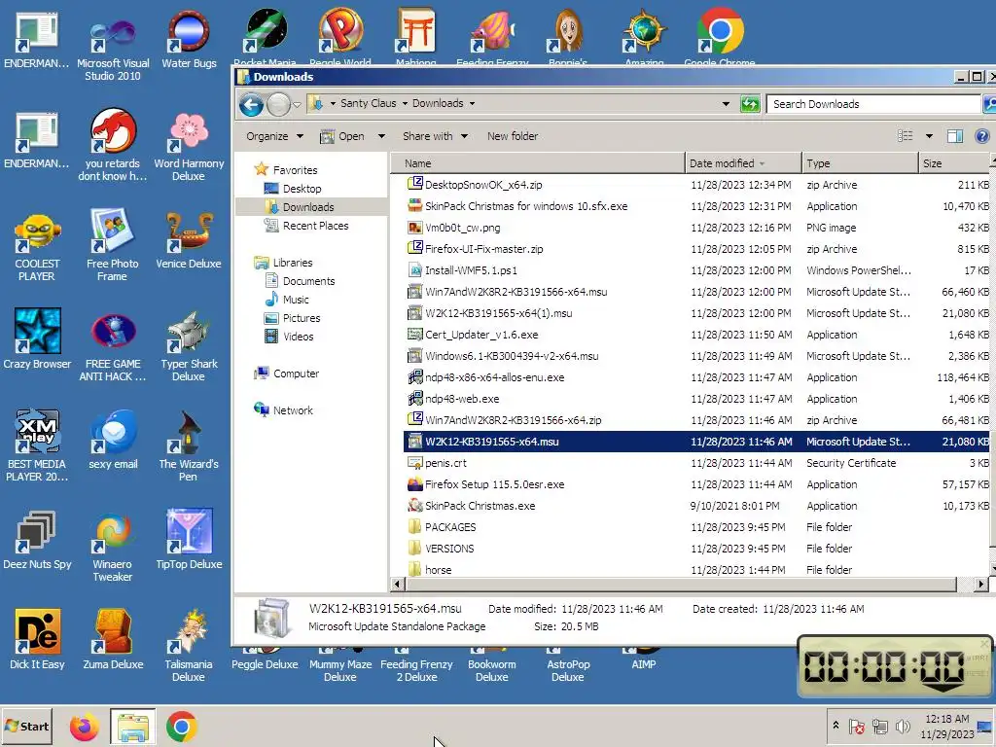Open Word Harmony Deluxe shortcut
Viewport: 996px width, 747px height.
[x=189, y=148]
